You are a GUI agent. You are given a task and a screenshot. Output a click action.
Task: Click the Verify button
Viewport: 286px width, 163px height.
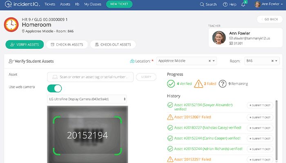coord(146,77)
